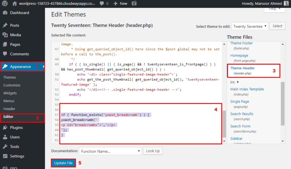
Task: Open Function Name documentation dropdown
Action: [110, 151]
